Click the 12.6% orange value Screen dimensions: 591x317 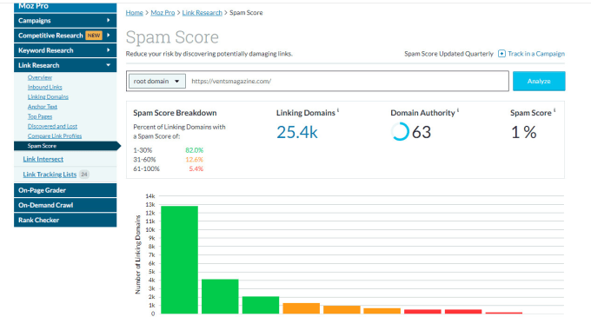pyautogui.click(x=194, y=159)
